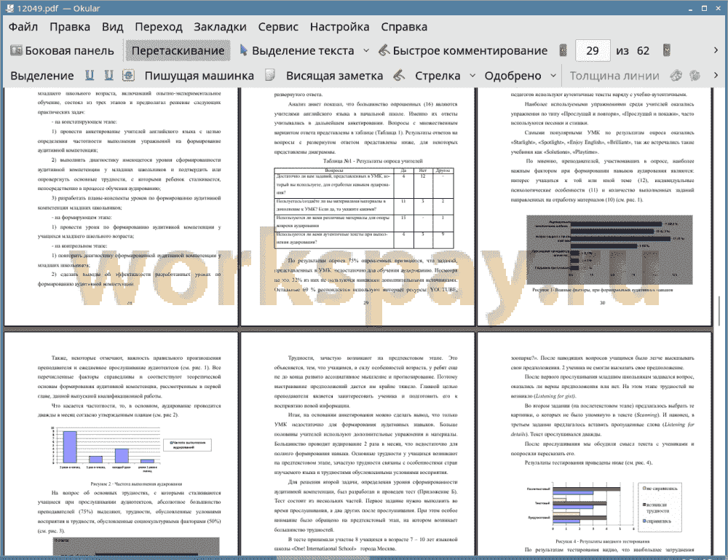Open the Стрелка shape dropdown arrow
Viewport: 728px width, 560px height.
tap(472, 76)
